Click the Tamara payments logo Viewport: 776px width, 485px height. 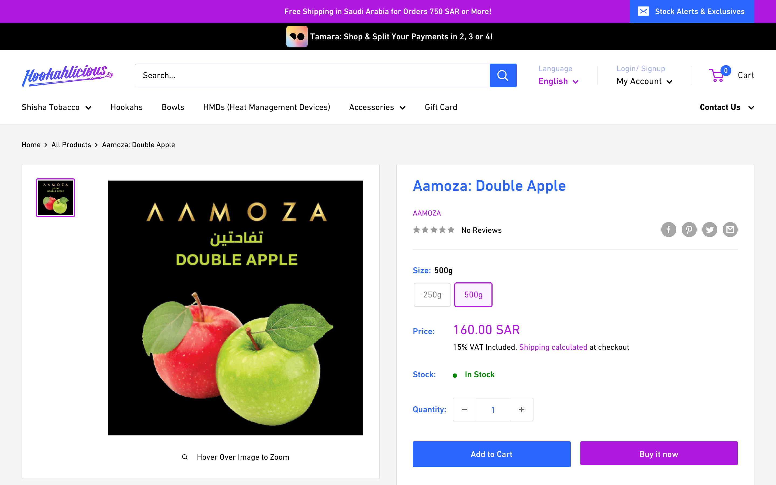pos(297,36)
